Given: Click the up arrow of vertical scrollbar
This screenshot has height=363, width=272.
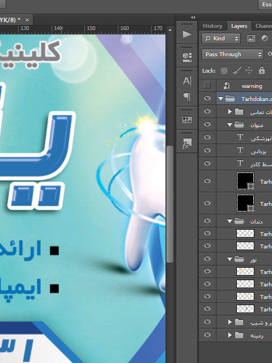Looking at the screenshot, I should [x=170, y=30].
